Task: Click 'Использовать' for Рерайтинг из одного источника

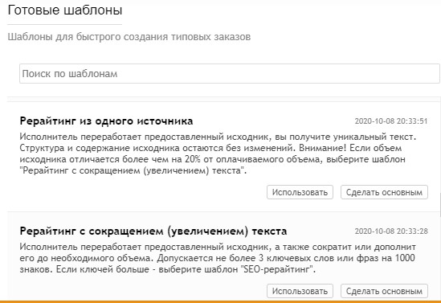Action: click(300, 192)
